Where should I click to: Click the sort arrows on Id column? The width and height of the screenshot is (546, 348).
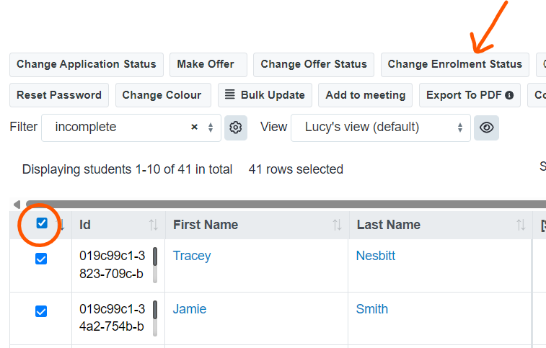tap(154, 225)
